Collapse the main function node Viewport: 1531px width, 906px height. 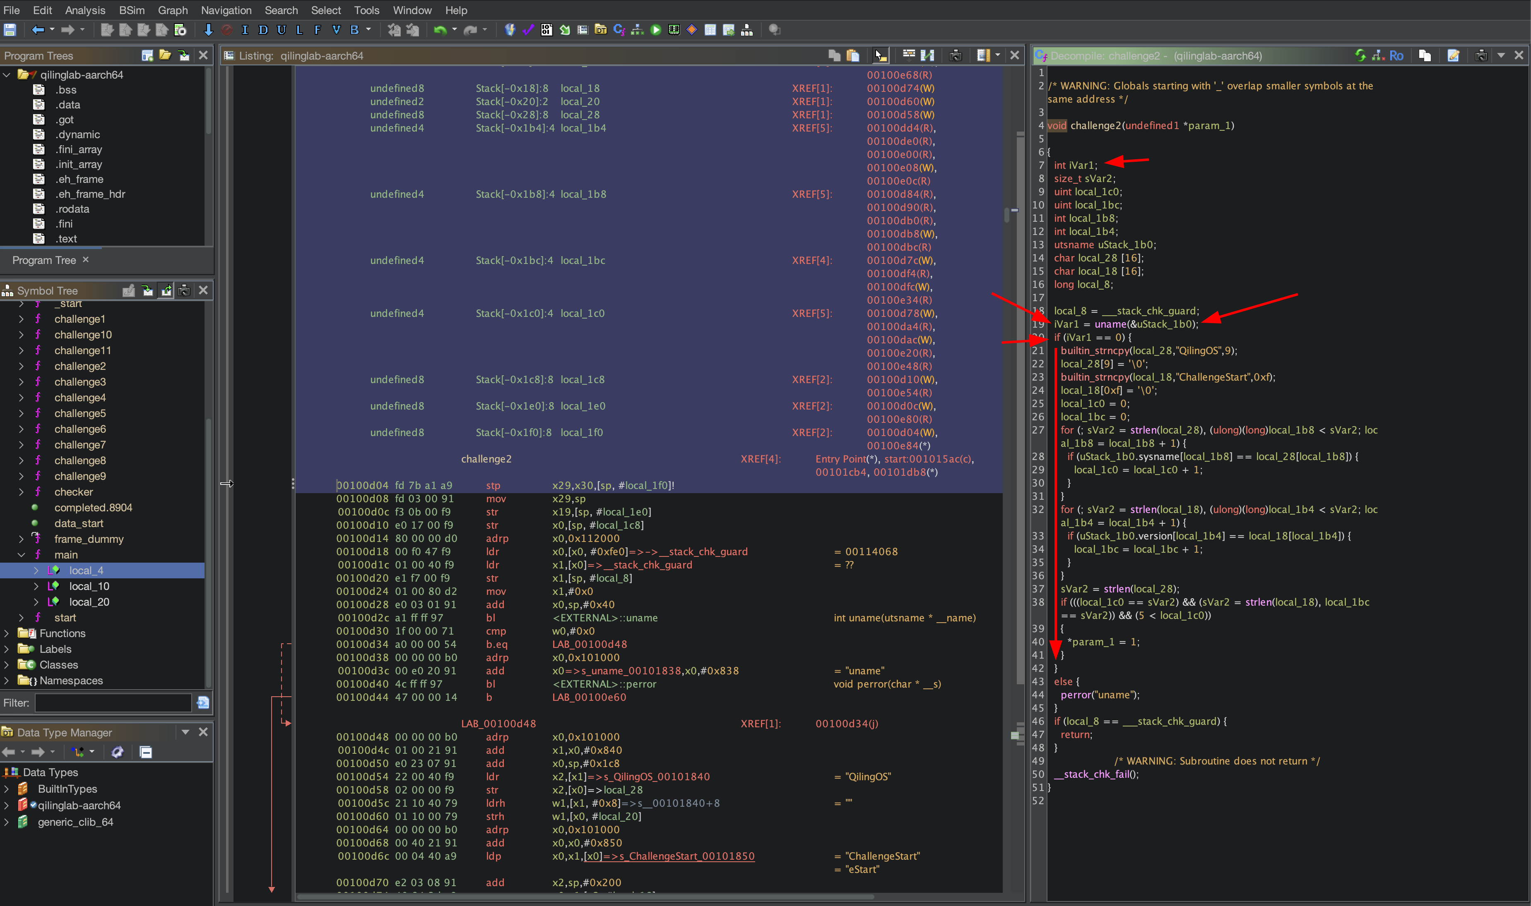click(x=22, y=554)
